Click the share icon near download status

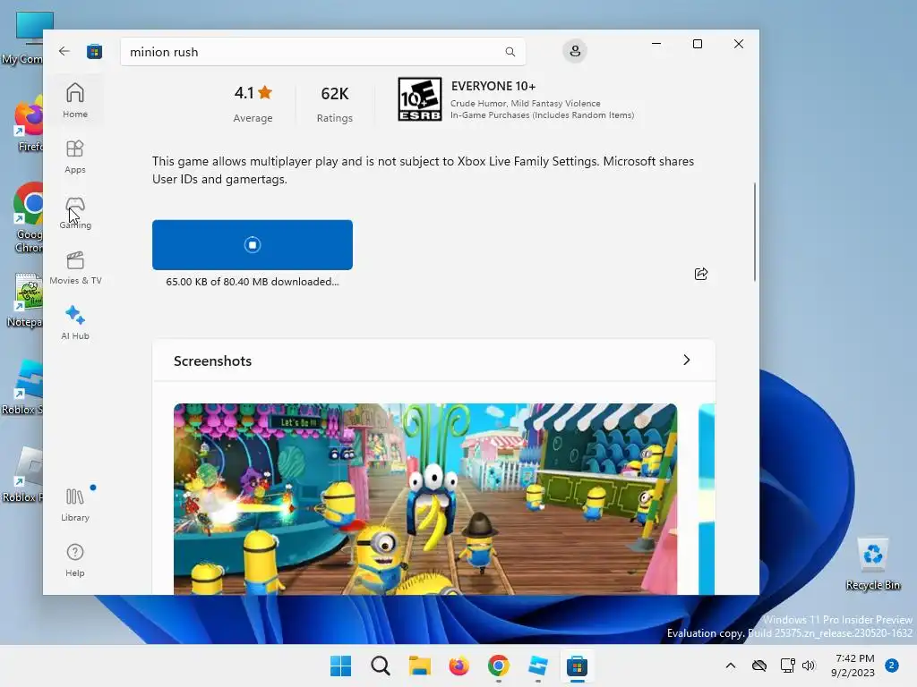point(700,274)
